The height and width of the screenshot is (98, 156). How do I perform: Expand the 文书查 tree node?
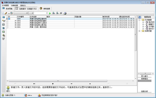point(143,27)
